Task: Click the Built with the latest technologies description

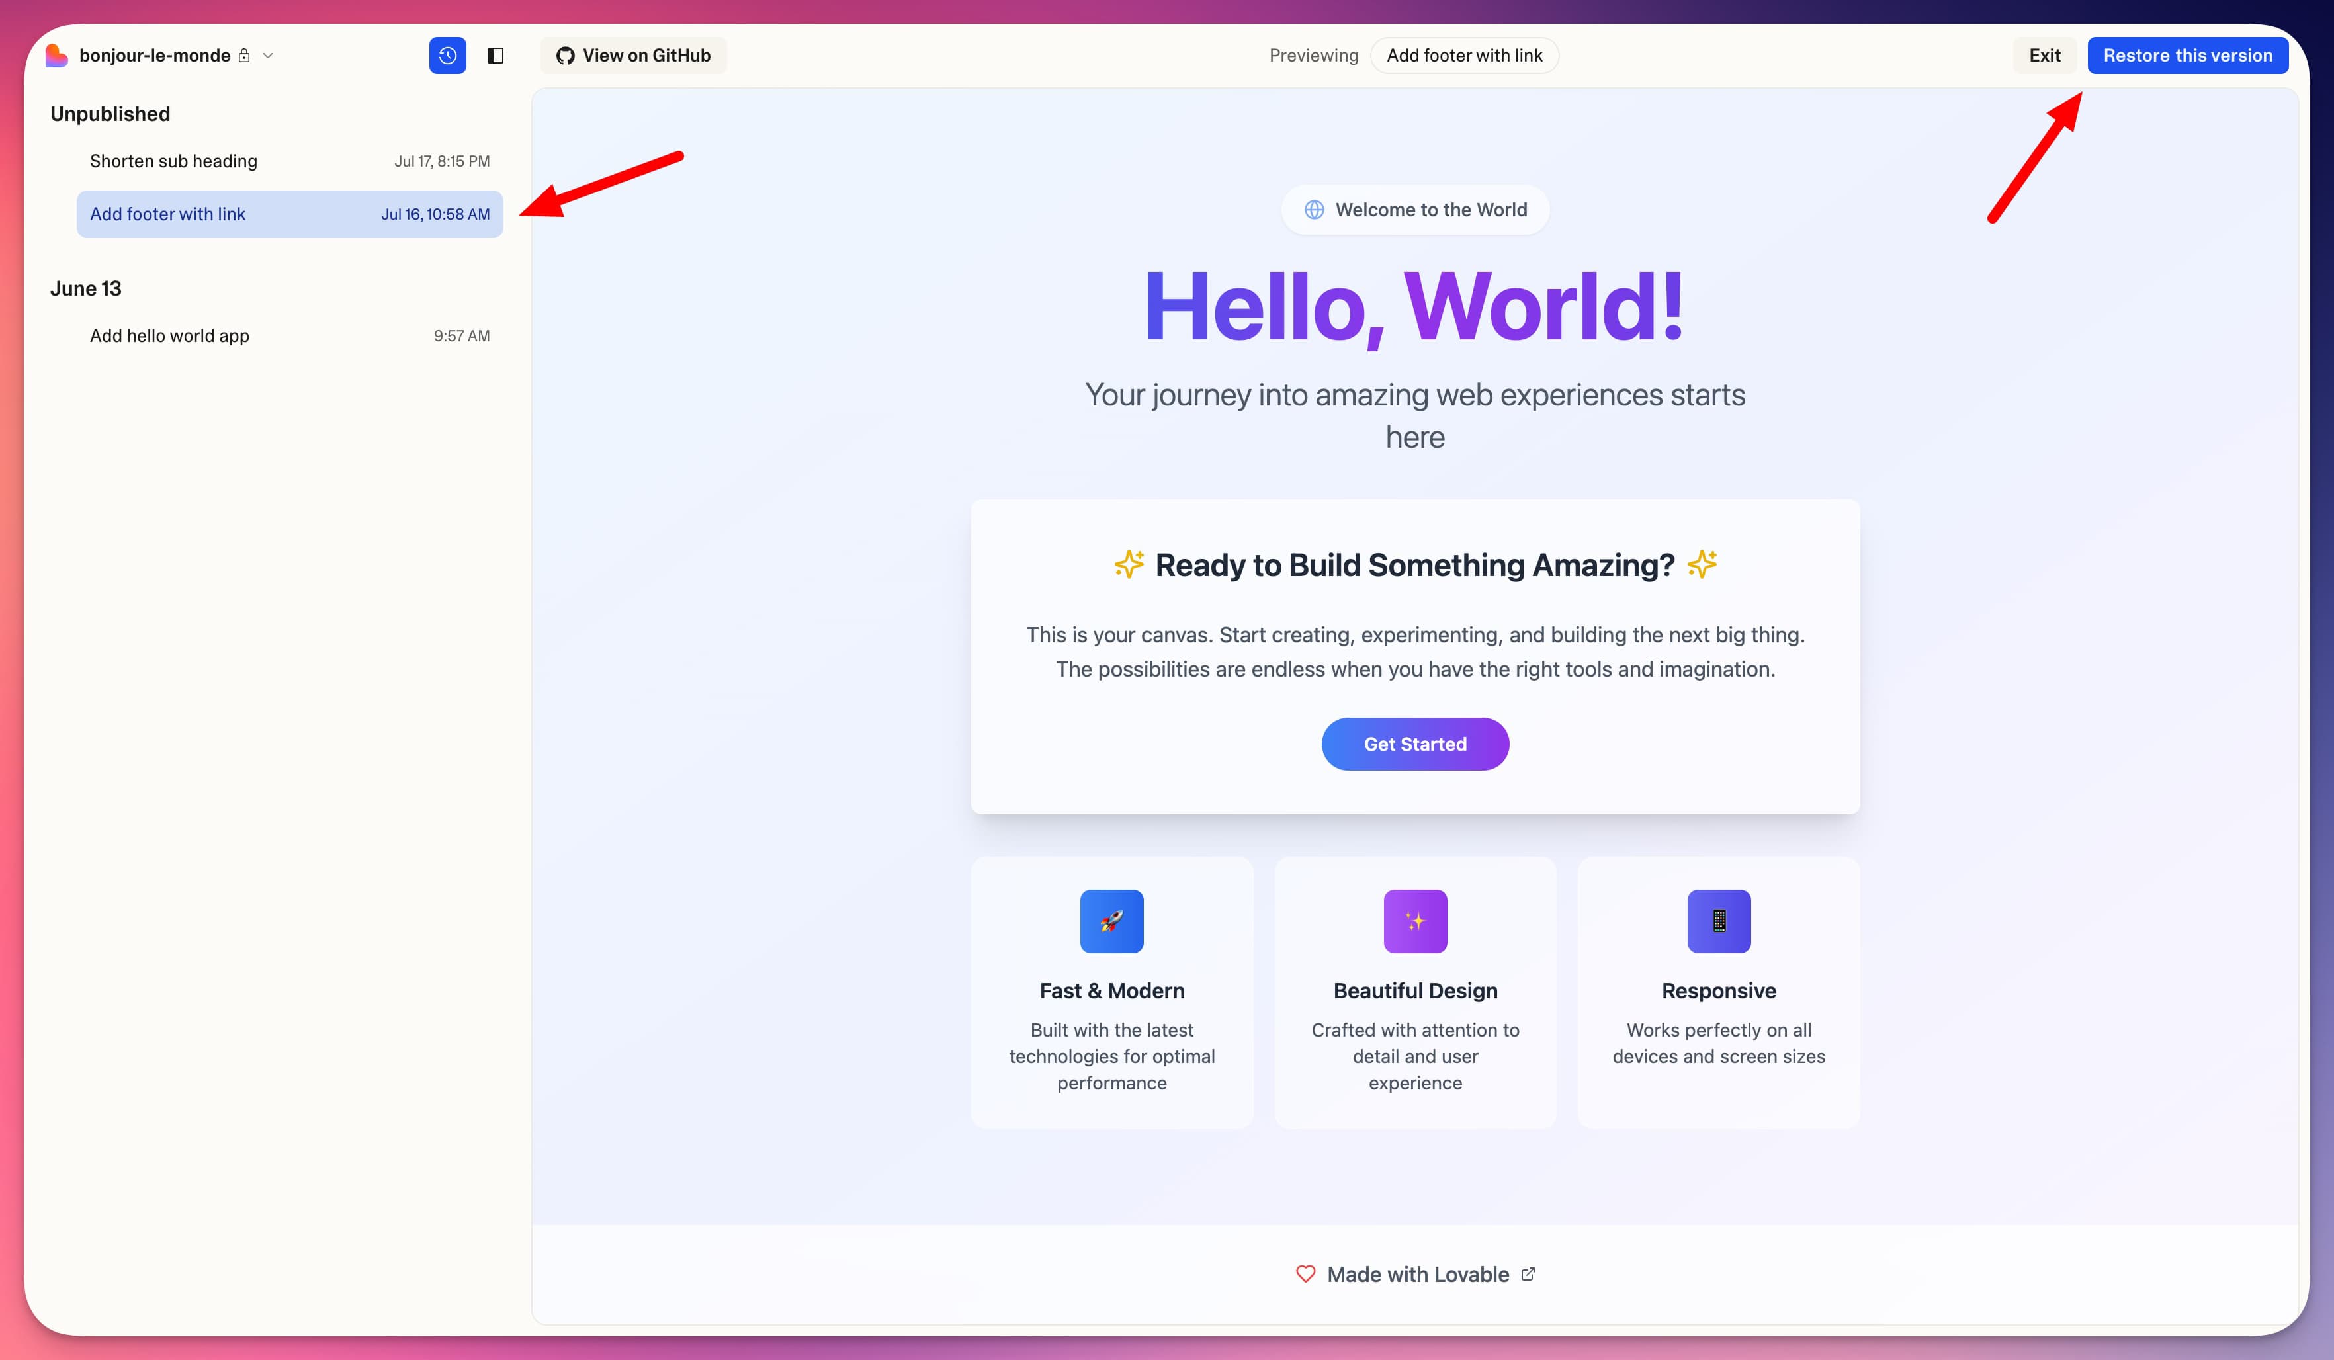Action: click(x=1111, y=1056)
